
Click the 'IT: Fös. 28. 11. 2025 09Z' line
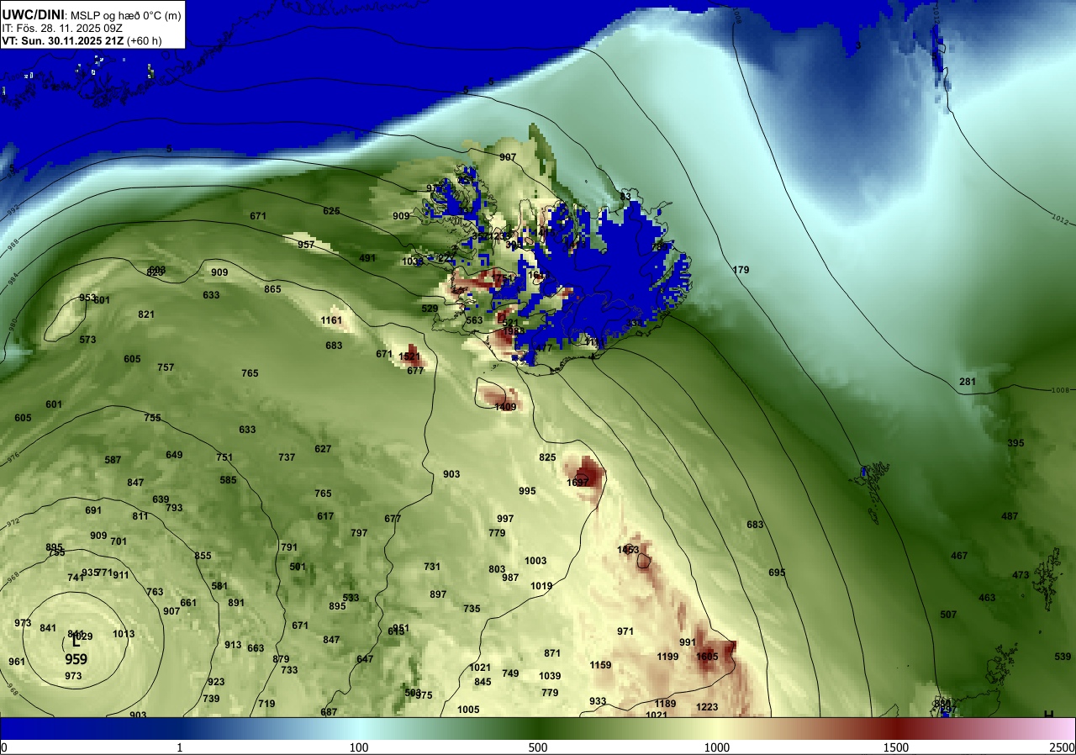(x=63, y=28)
